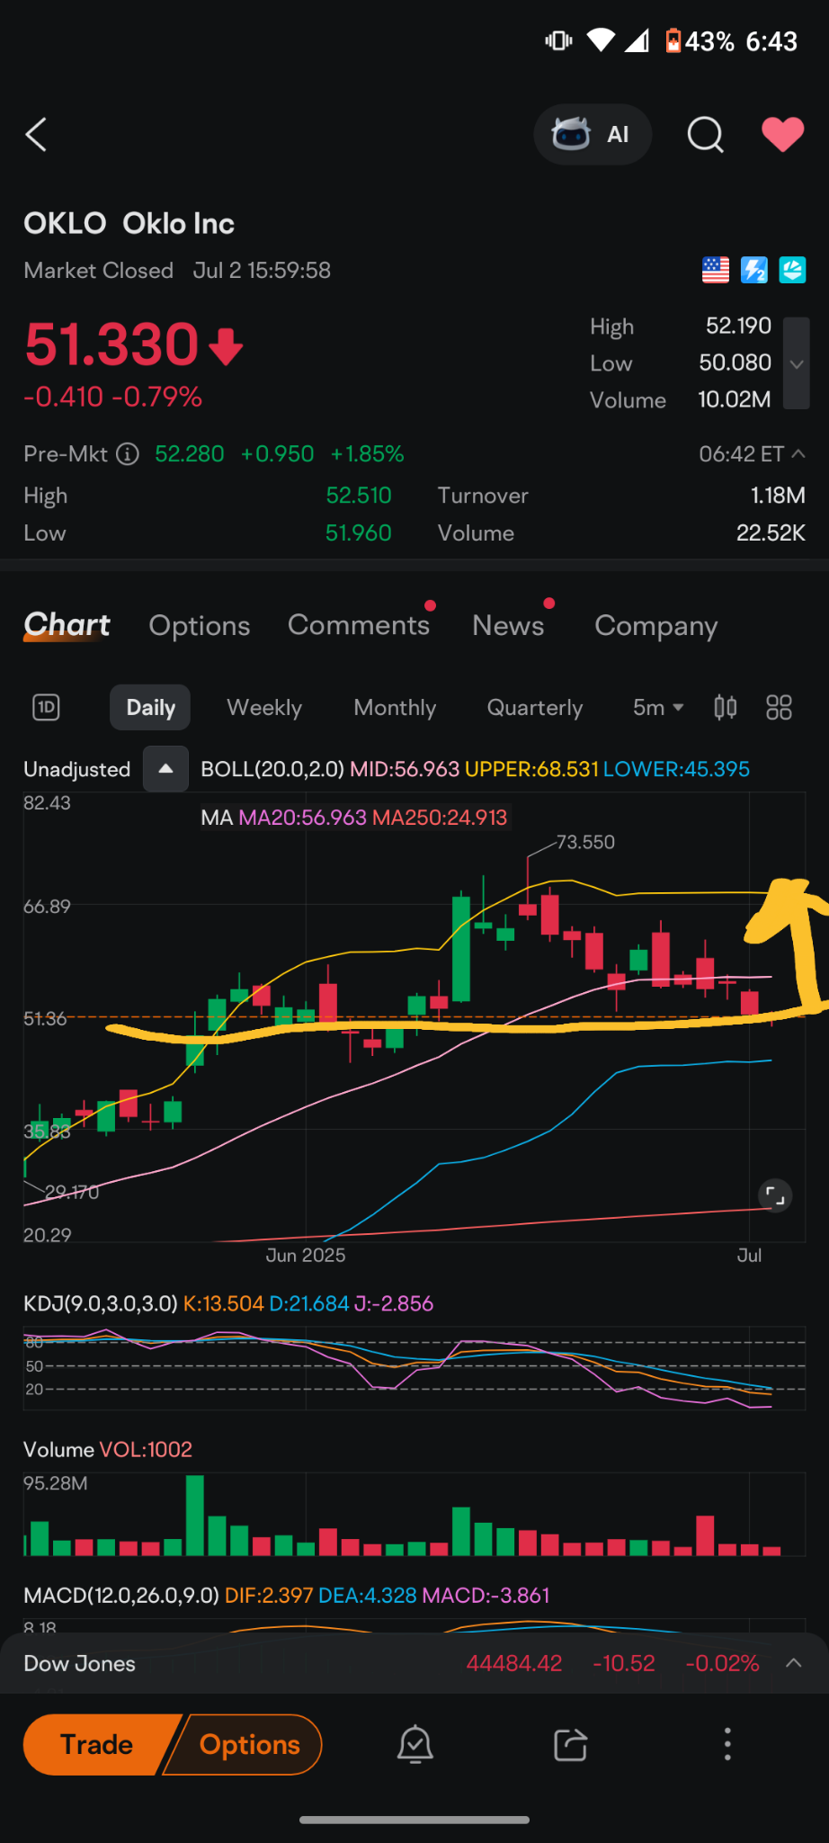Tap the back arrow icon
This screenshot has width=829, height=1843.
[x=36, y=135]
